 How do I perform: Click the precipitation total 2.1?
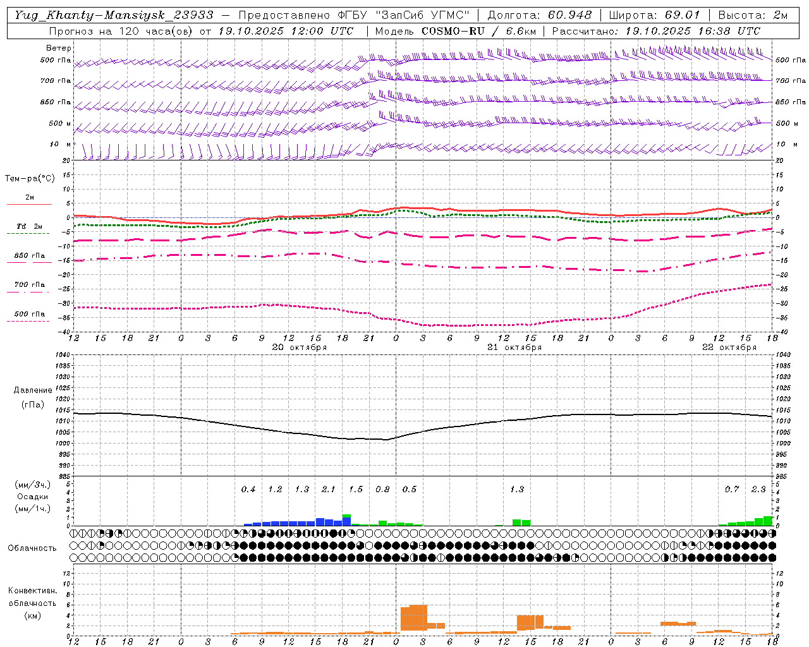coord(329,489)
